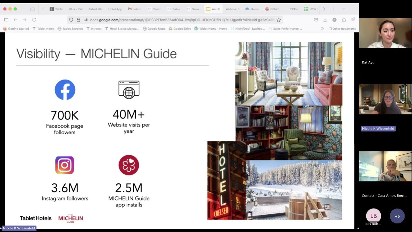Image resolution: width=412 pixels, height=232 pixels.
Task: Click the tab overview icon beside window controls
Action: pos(32,9)
